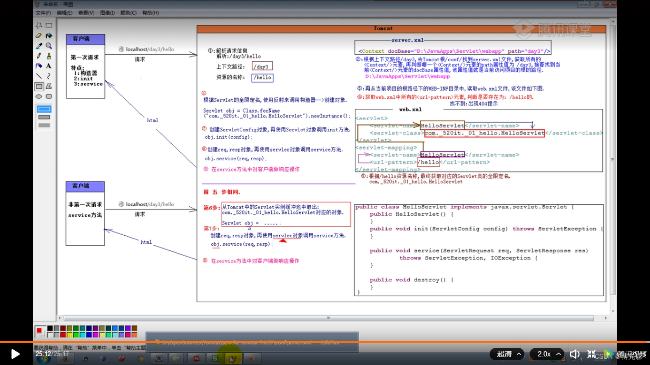Pick the dark red swatch in top row
650x365 pixels.
pyautogui.click(x=63, y=328)
